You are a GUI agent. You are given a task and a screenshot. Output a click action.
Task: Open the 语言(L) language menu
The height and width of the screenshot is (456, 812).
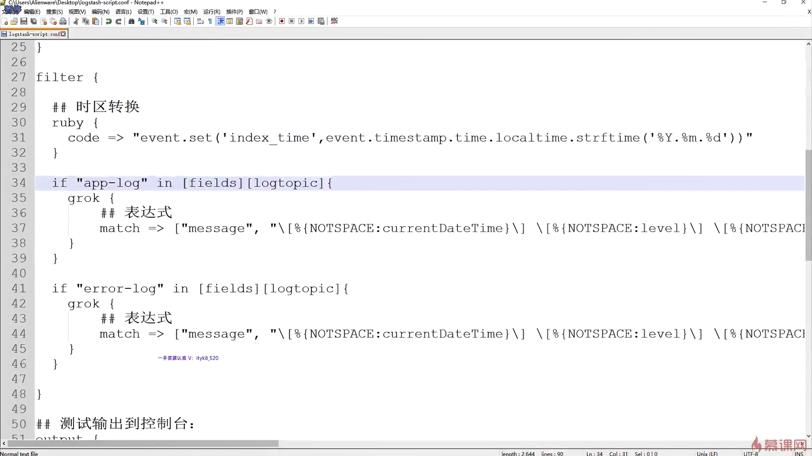point(123,12)
